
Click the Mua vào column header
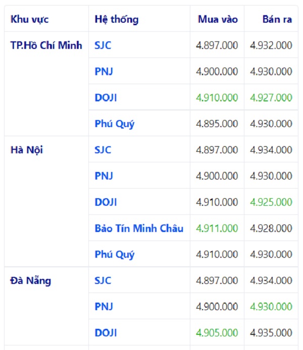(x=218, y=20)
